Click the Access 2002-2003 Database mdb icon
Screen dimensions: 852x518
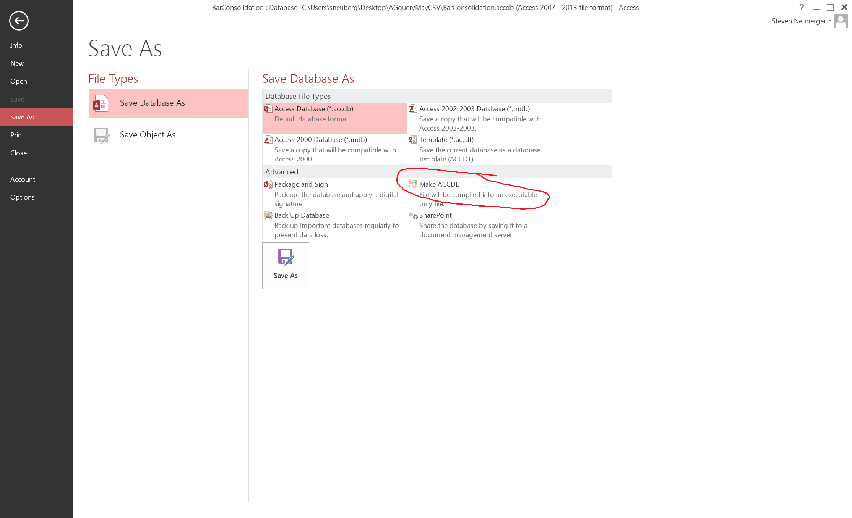[413, 109]
